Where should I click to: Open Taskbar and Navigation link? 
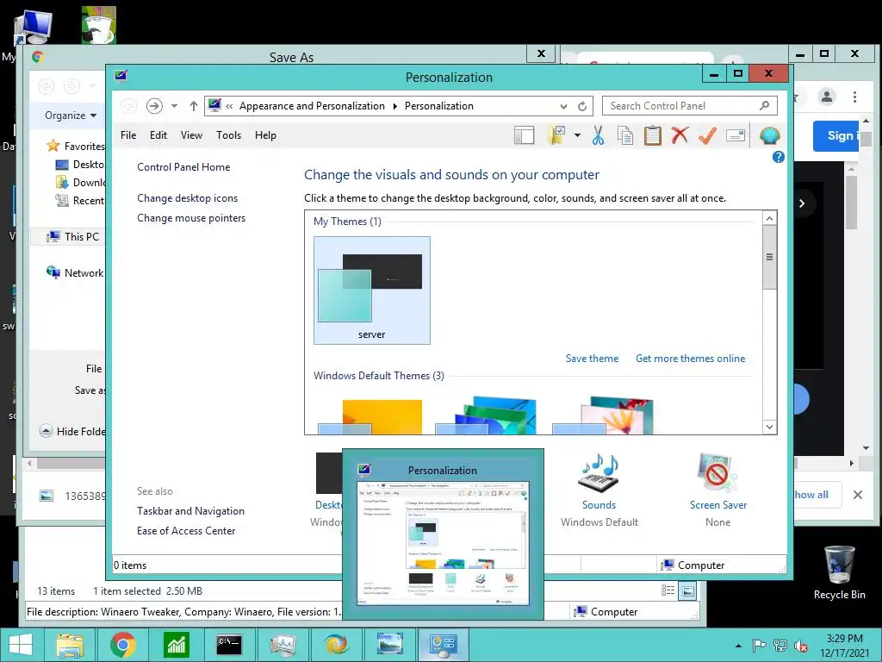[190, 511]
